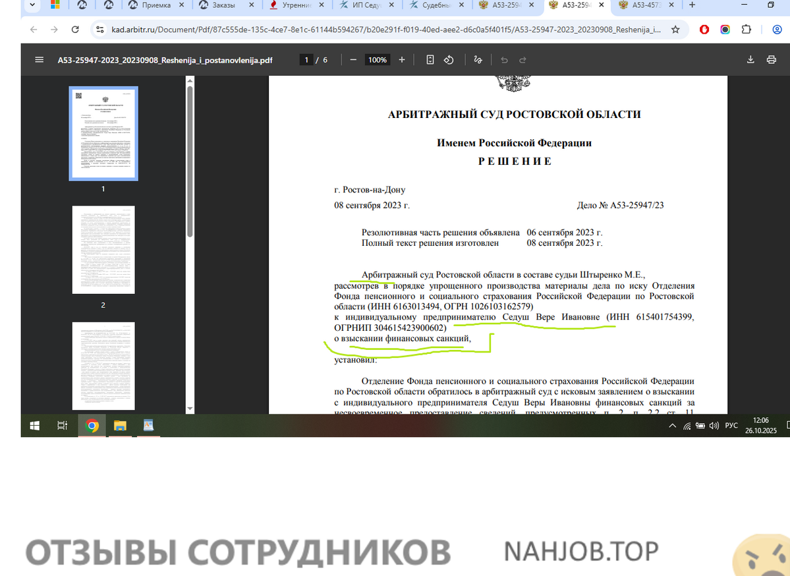Image resolution: width=790 pixels, height=576 pixels.
Task: Select the draw annotation tool
Action: coord(478,60)
